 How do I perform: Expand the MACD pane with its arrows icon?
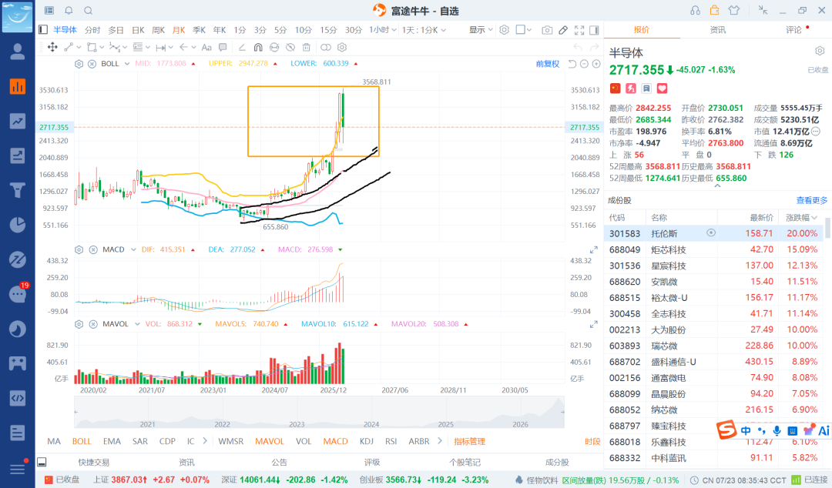pyautogui.click(x=594, y=250)
